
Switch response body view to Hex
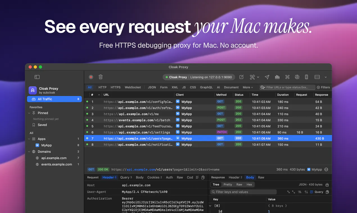249,184
